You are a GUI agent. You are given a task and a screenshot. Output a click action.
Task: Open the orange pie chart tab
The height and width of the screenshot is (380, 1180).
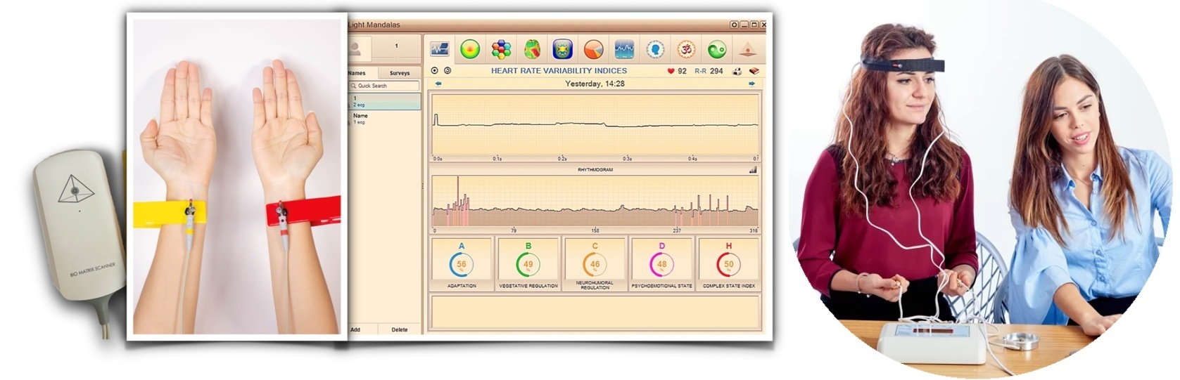click(x=594, y=50)
